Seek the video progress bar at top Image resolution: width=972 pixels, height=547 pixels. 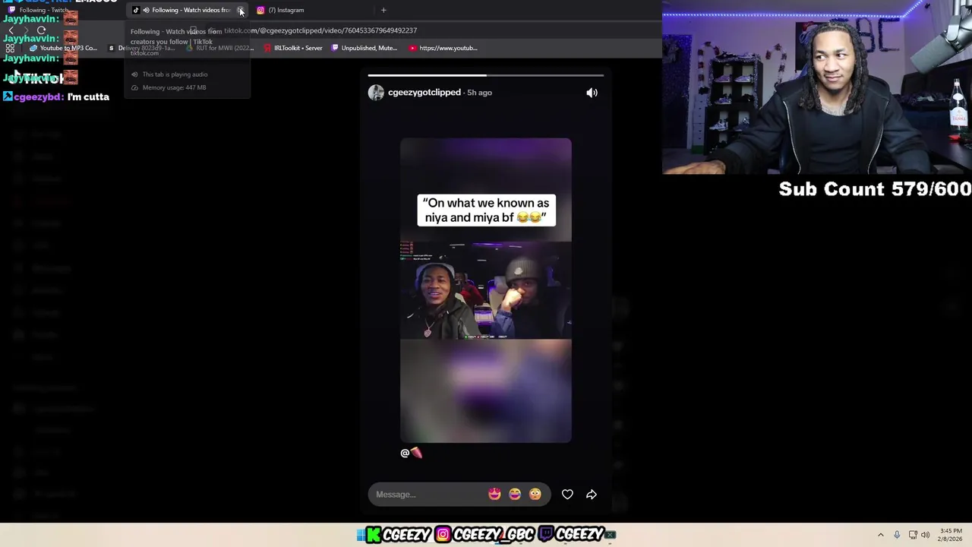pos(486,75)
